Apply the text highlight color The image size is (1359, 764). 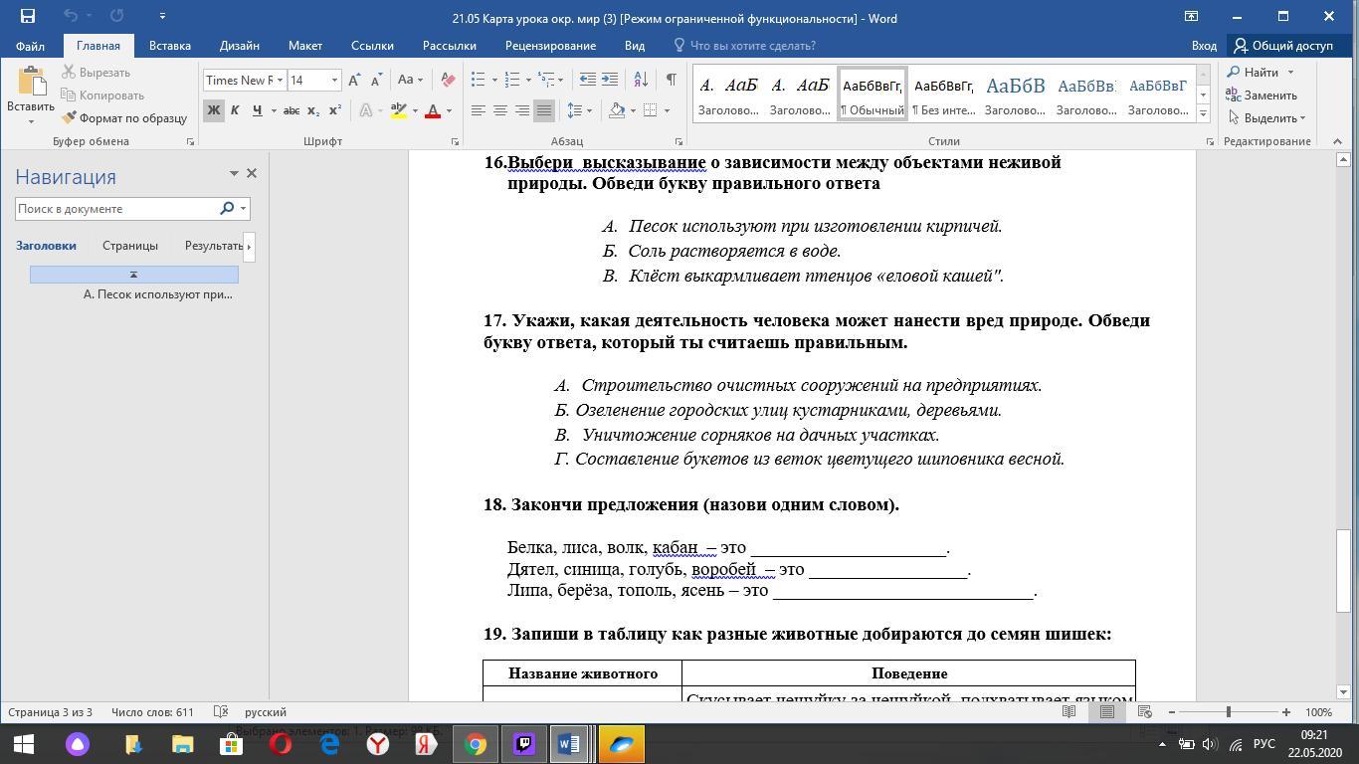coord(398,110)
